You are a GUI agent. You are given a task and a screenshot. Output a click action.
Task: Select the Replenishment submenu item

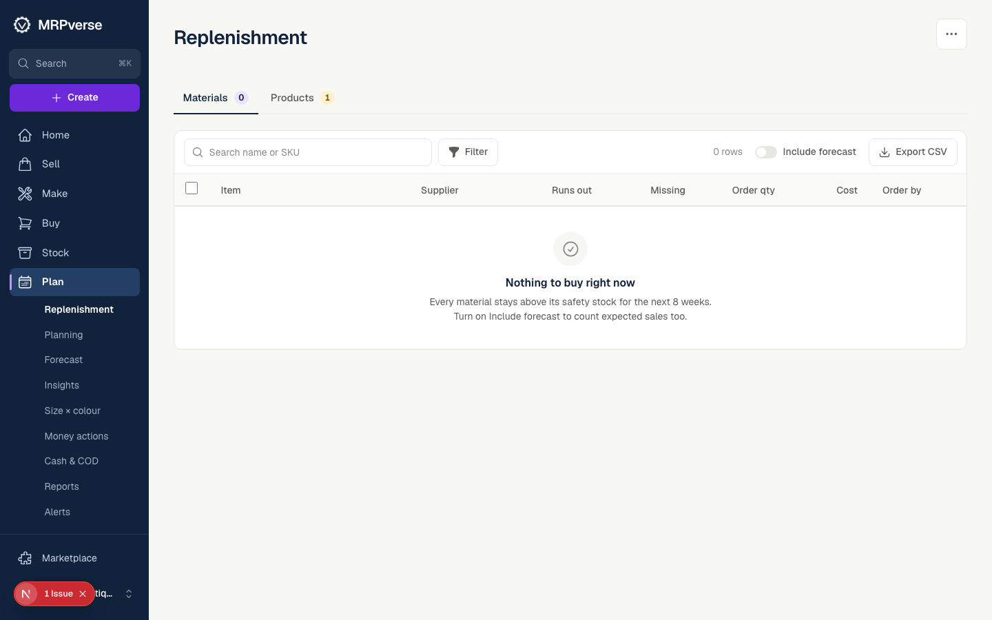[79, 309]
